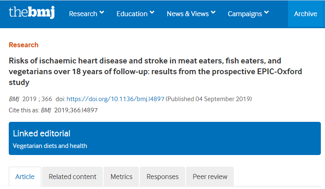Viewport: 325px width, 189px height.
Task: Click the orange Research category link
Action: click(24, 45)
